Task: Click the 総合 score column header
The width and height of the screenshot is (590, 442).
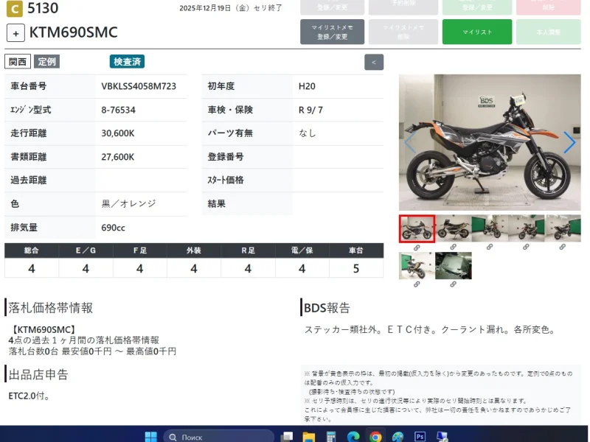Action: click(x=32, y=250)
